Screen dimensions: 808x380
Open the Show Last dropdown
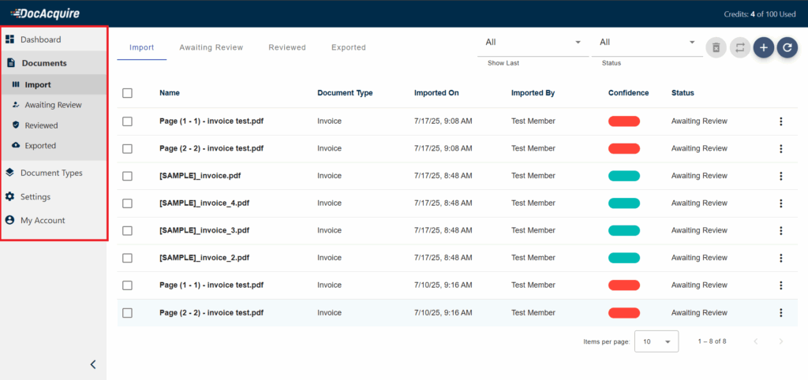pos(533,43)
